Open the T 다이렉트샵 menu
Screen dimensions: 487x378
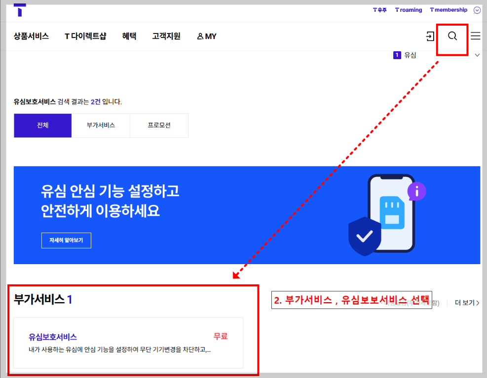[x=85, y=36]
